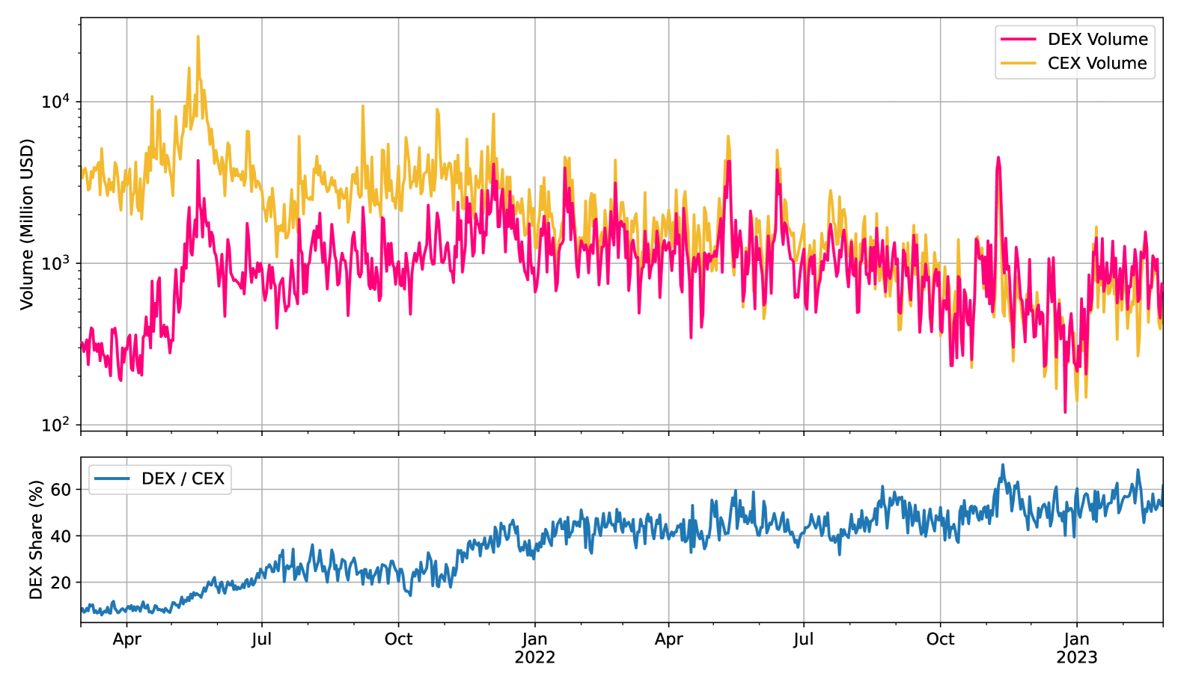This screenshot has width=1181, height=688.
Task: Click the 10^4 y-axis tick label
Action: pos(55,101)
